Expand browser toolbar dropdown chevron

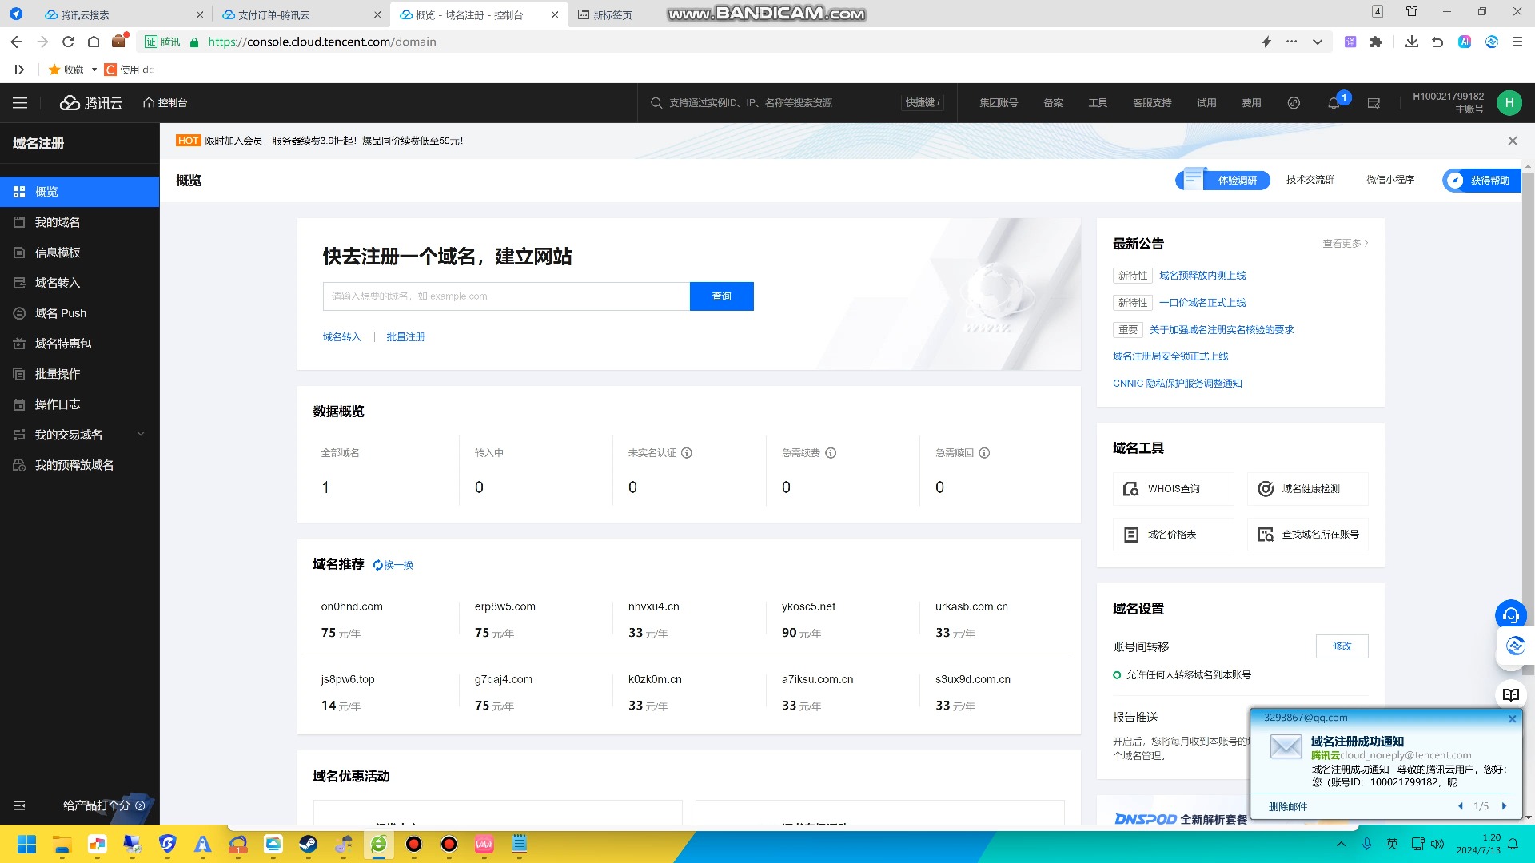[x=1318, y=42]
